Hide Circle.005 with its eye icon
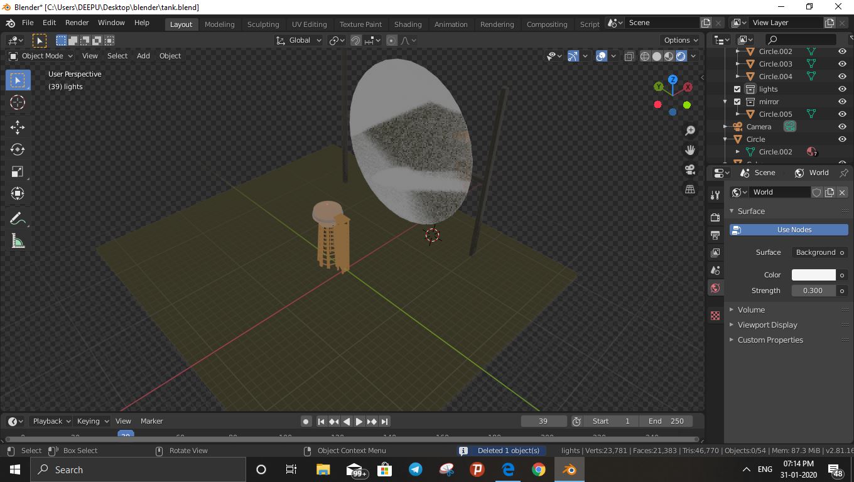Image resolution: width=854 pixels, height=482 pixels. coord(842,114)
